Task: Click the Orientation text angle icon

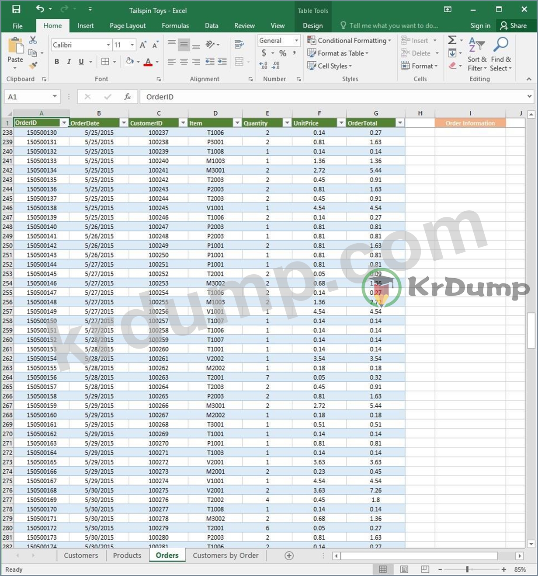Action: pos(210,45)
